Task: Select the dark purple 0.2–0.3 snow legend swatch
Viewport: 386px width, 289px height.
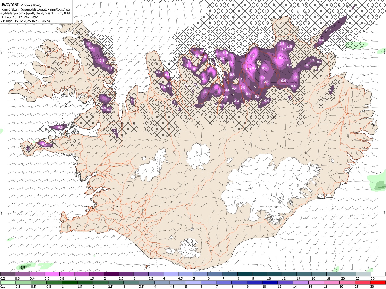Action: tap(8, 274)
